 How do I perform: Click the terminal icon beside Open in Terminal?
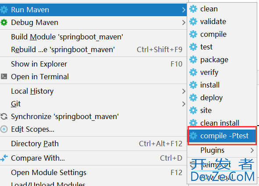[4, 77]
